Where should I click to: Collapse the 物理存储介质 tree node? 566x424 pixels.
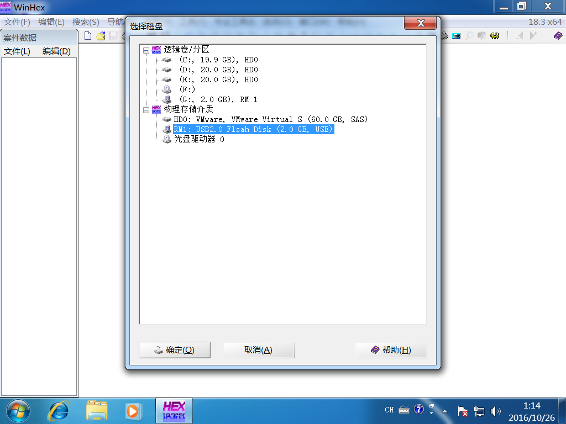coord(146,110)
